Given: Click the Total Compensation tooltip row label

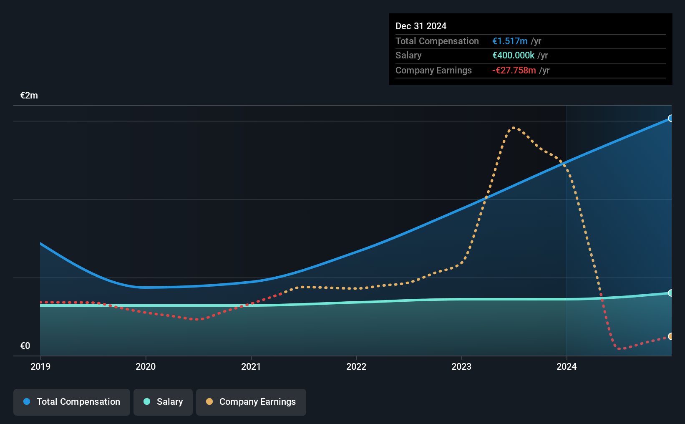Looking at the screenshot, I should click(x=437, y=41).
